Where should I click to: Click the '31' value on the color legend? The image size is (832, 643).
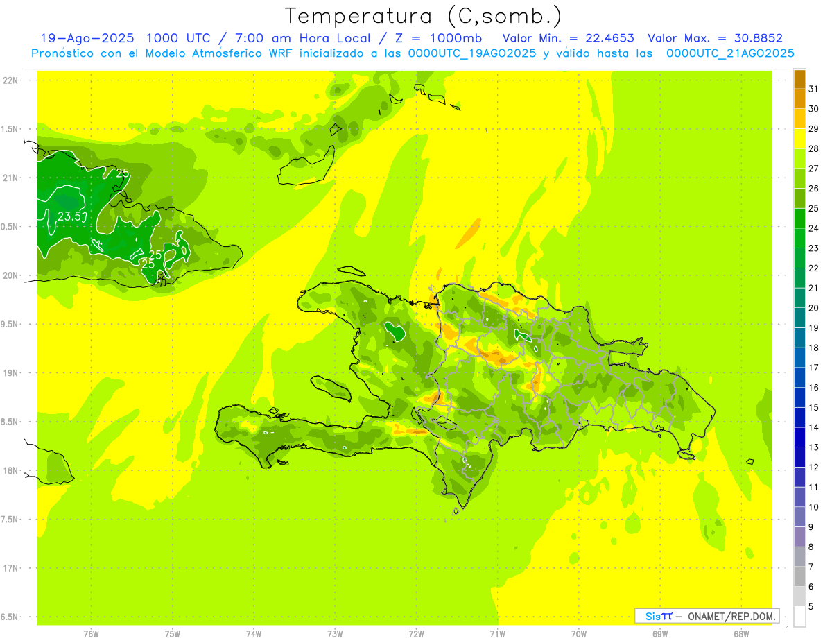(x=814, y=89)
